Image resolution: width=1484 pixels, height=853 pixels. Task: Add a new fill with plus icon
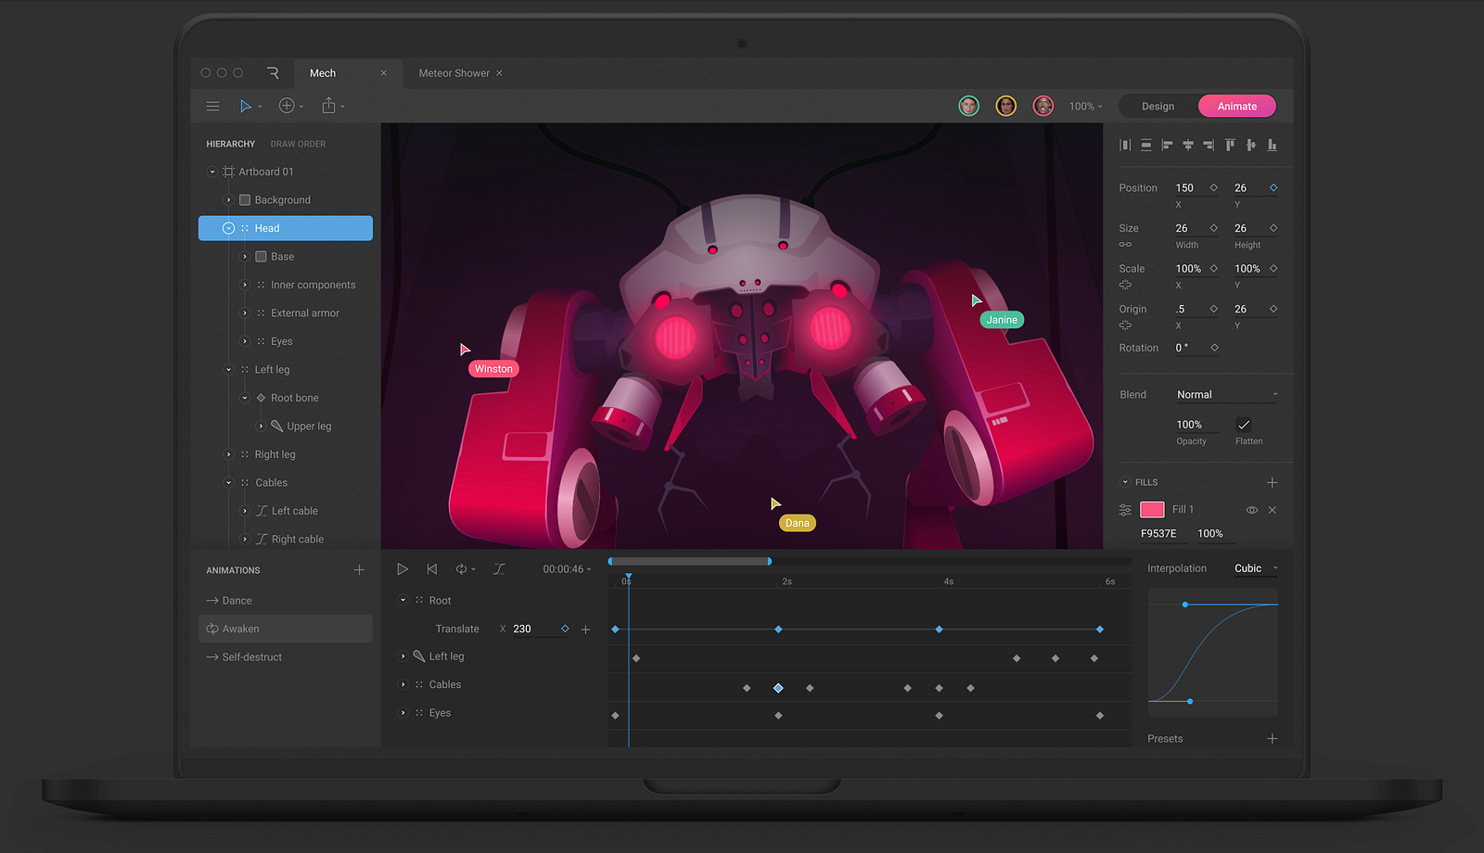pyautogui.click(x=1272, y=482)
